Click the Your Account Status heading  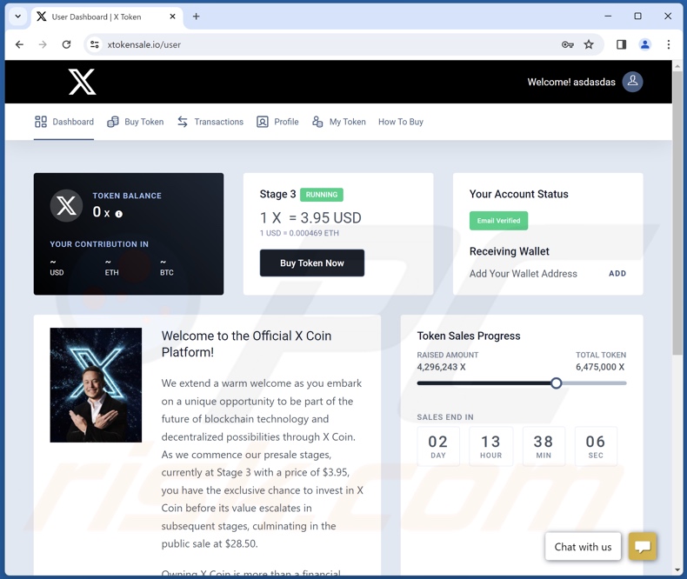coord(519,194)
